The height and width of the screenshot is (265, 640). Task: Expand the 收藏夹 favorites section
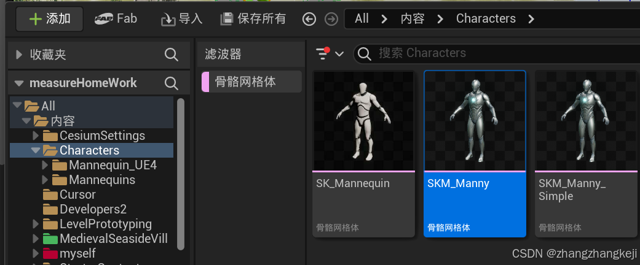tap(19, 55)
